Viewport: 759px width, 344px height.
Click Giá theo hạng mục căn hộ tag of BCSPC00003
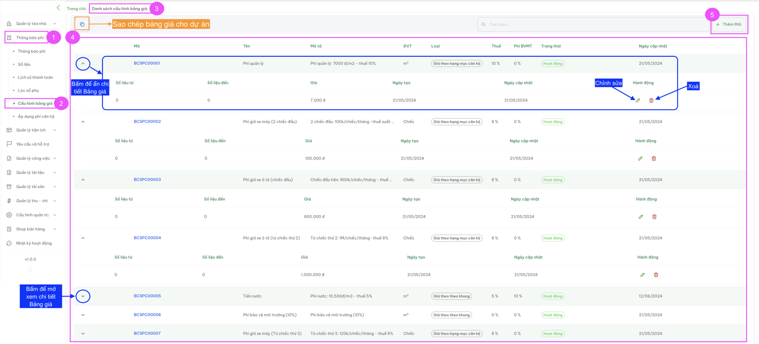click(x=457, y=180)
